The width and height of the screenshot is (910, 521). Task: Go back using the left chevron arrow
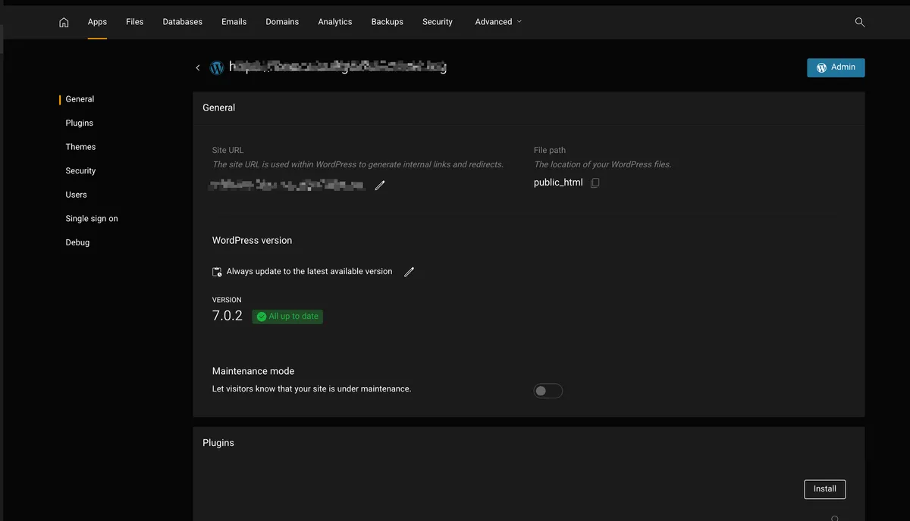tap(198, 67)
